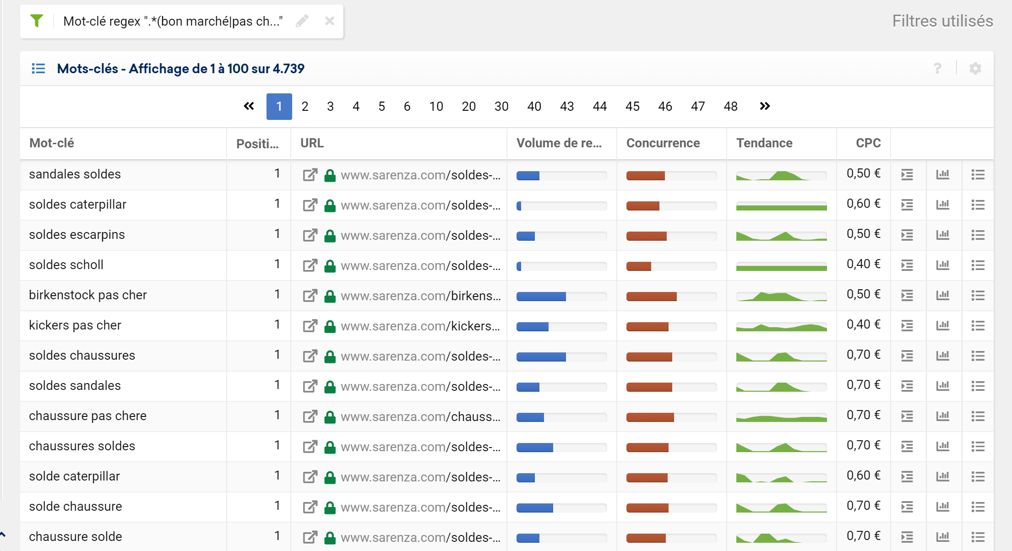
Task: Open the sarenza URL for chaussure solde
Action: [x=420, y=537]
